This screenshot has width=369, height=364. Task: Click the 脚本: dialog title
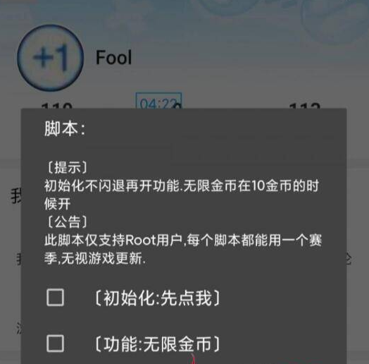pyautogui.click(x=65, y=128)
